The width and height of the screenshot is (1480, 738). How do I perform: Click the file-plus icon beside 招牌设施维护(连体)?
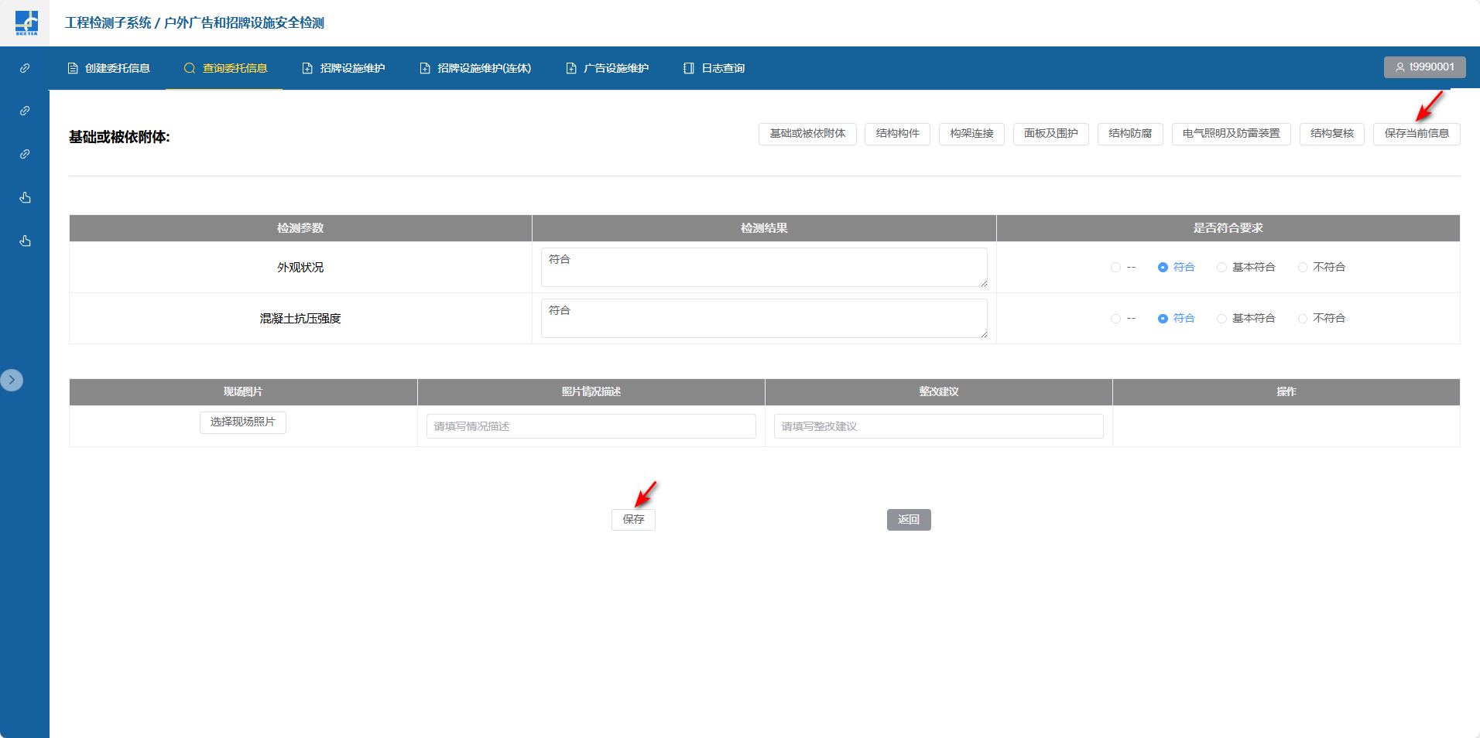tap(425, 68)
